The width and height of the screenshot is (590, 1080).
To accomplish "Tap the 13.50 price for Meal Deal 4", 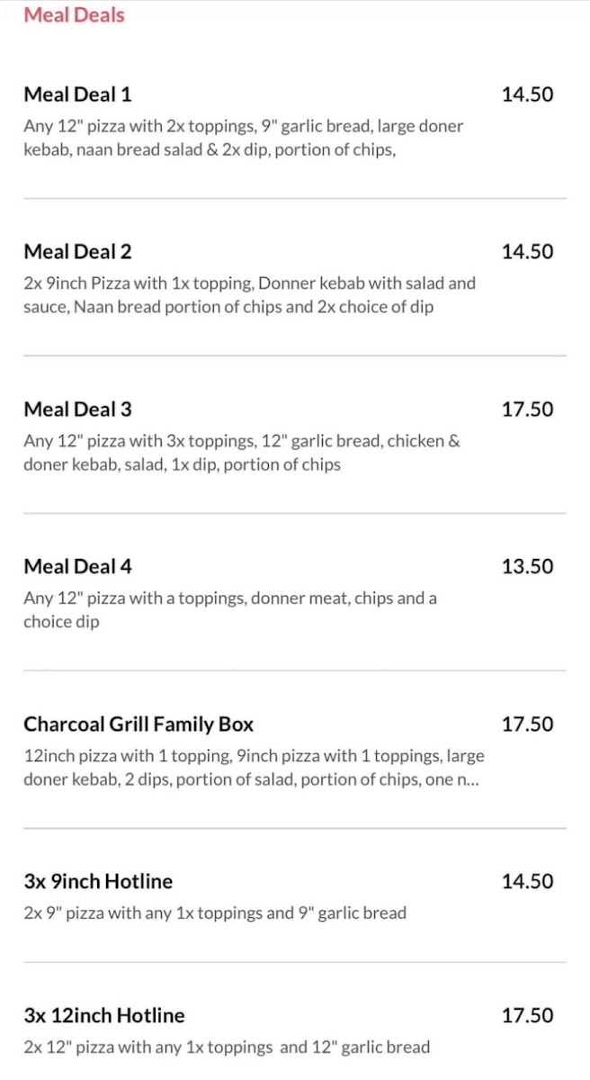I will 527,567.
